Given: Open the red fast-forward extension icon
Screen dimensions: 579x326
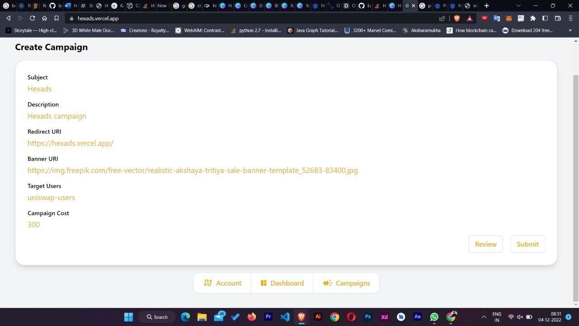Looking at the screenshot, I should click(484, 18).
